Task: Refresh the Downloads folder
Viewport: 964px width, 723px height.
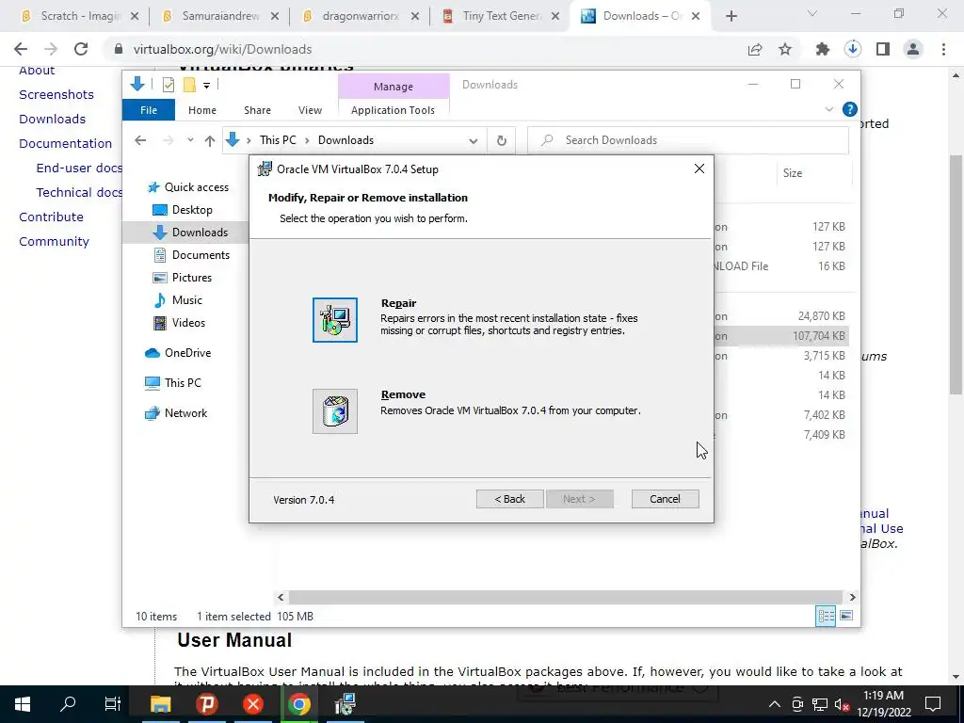Action: 502,141
